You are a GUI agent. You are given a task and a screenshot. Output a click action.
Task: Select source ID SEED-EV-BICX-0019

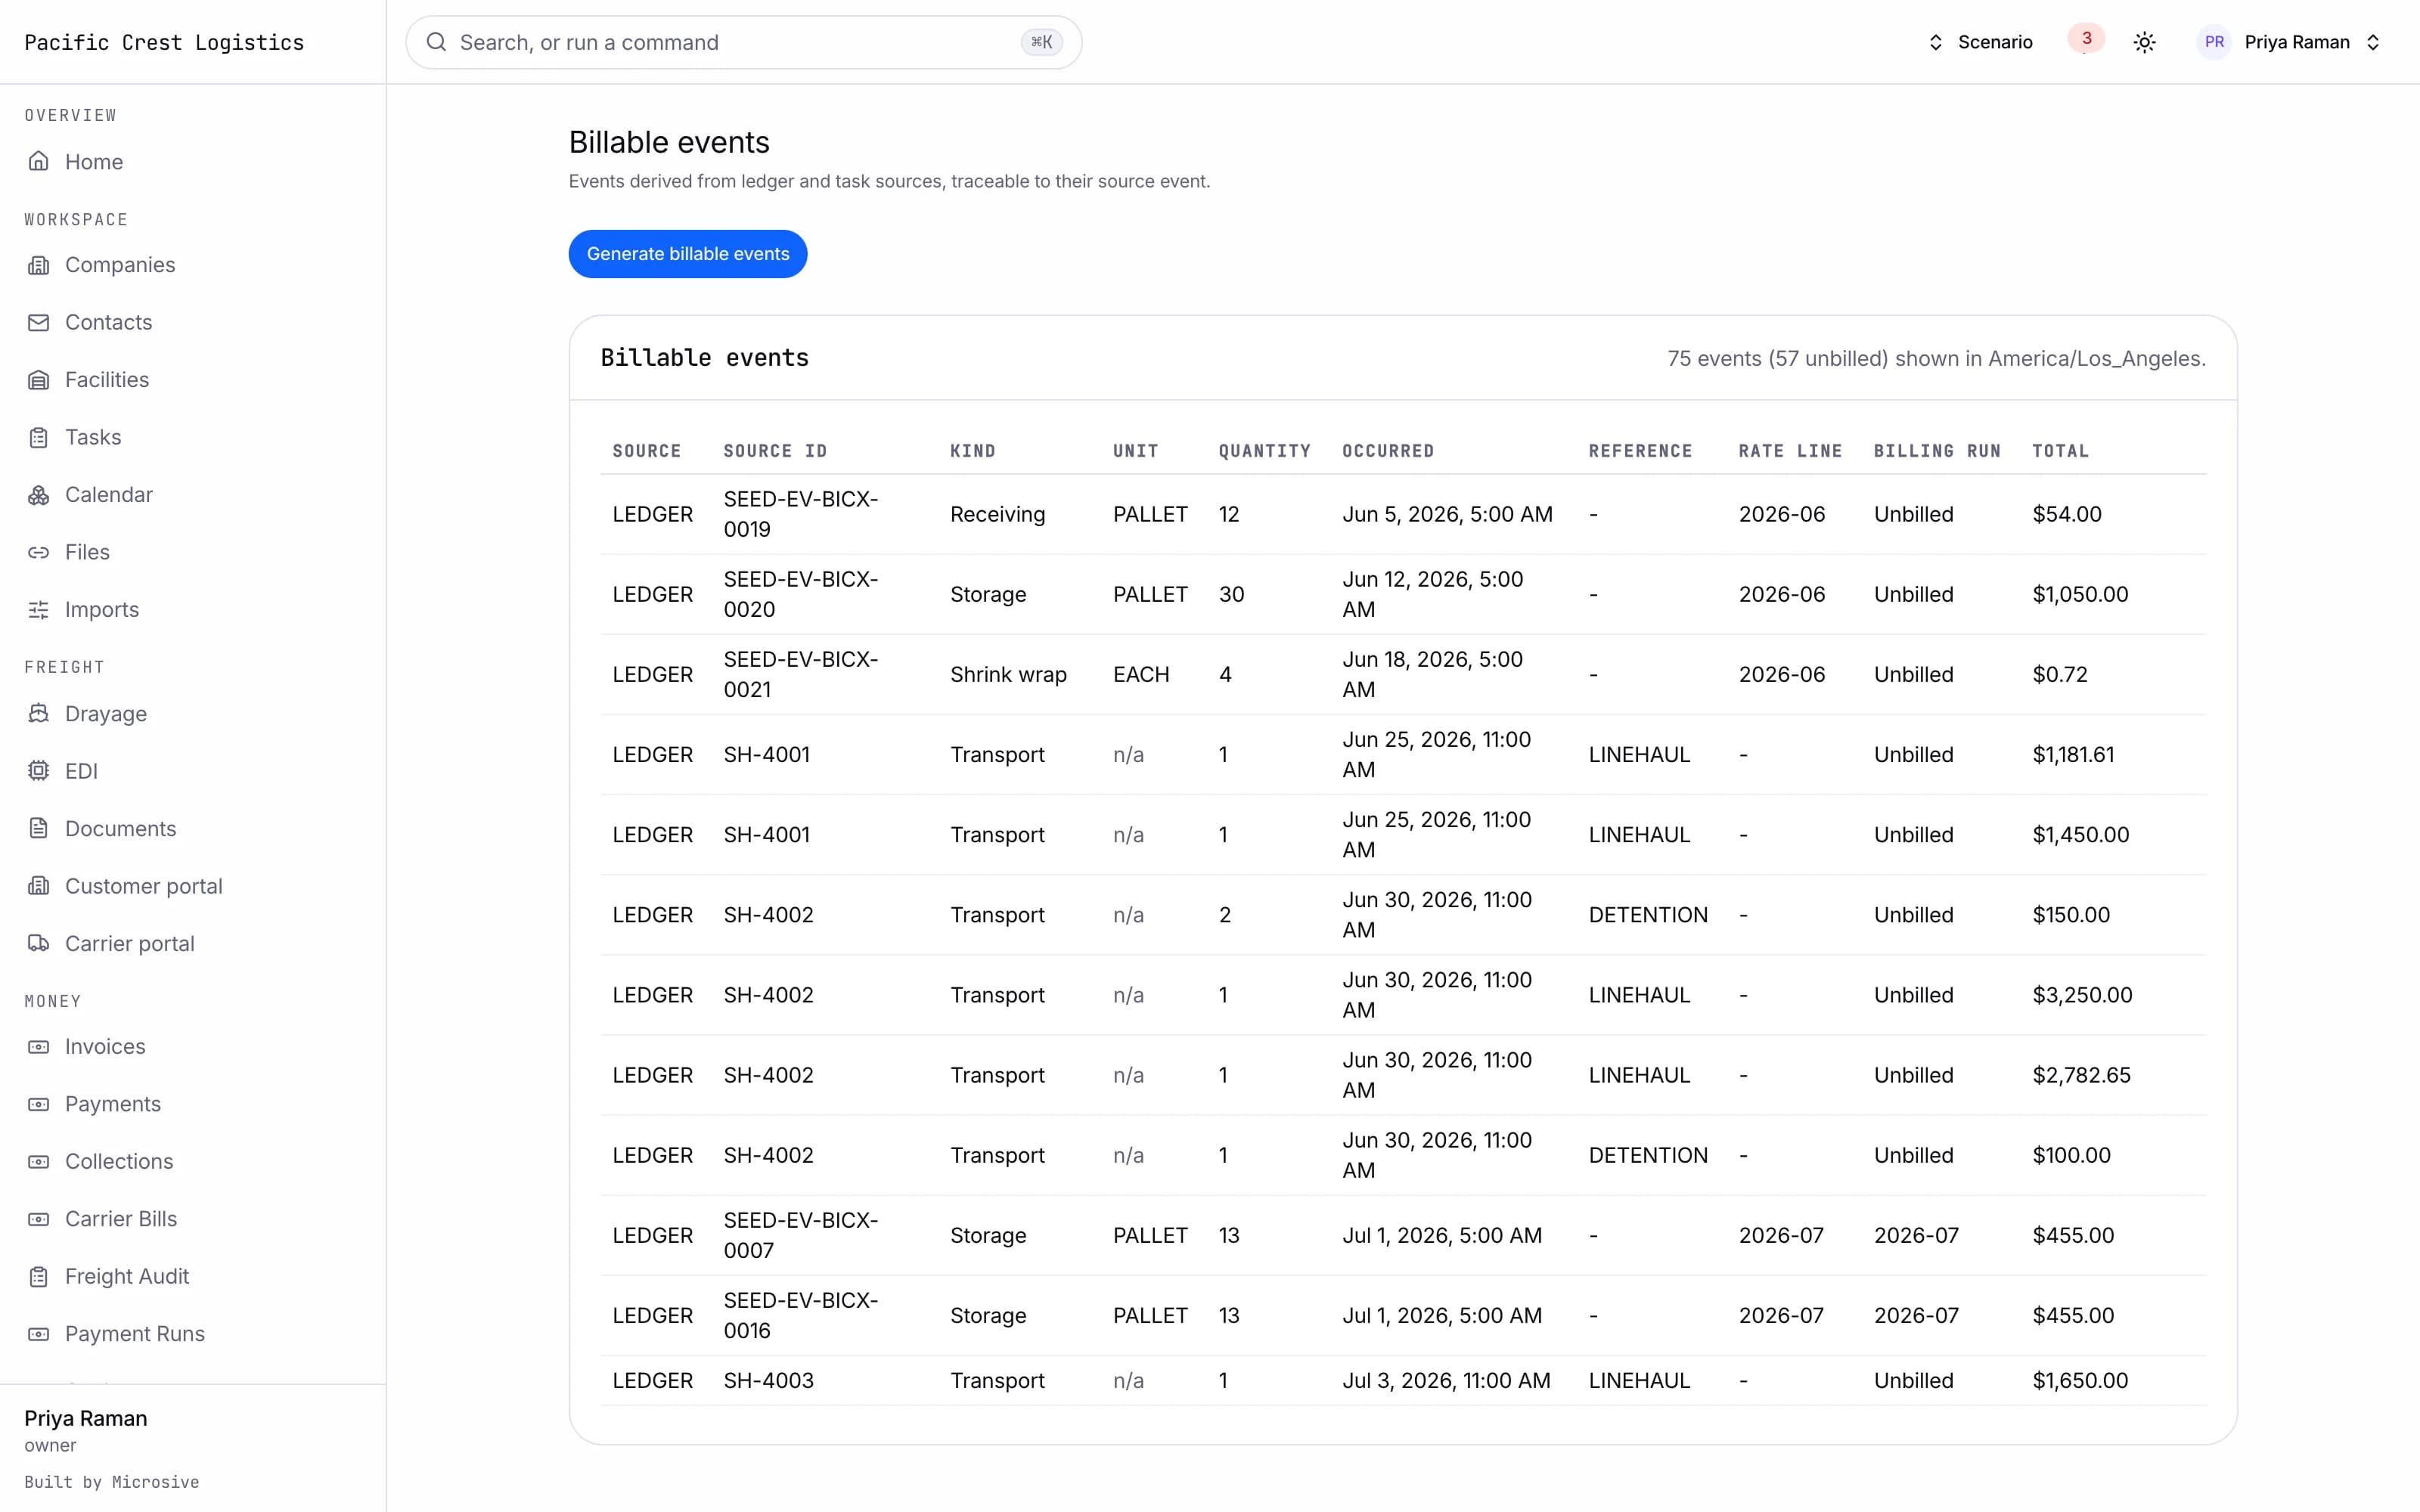[x=801, y=514]
